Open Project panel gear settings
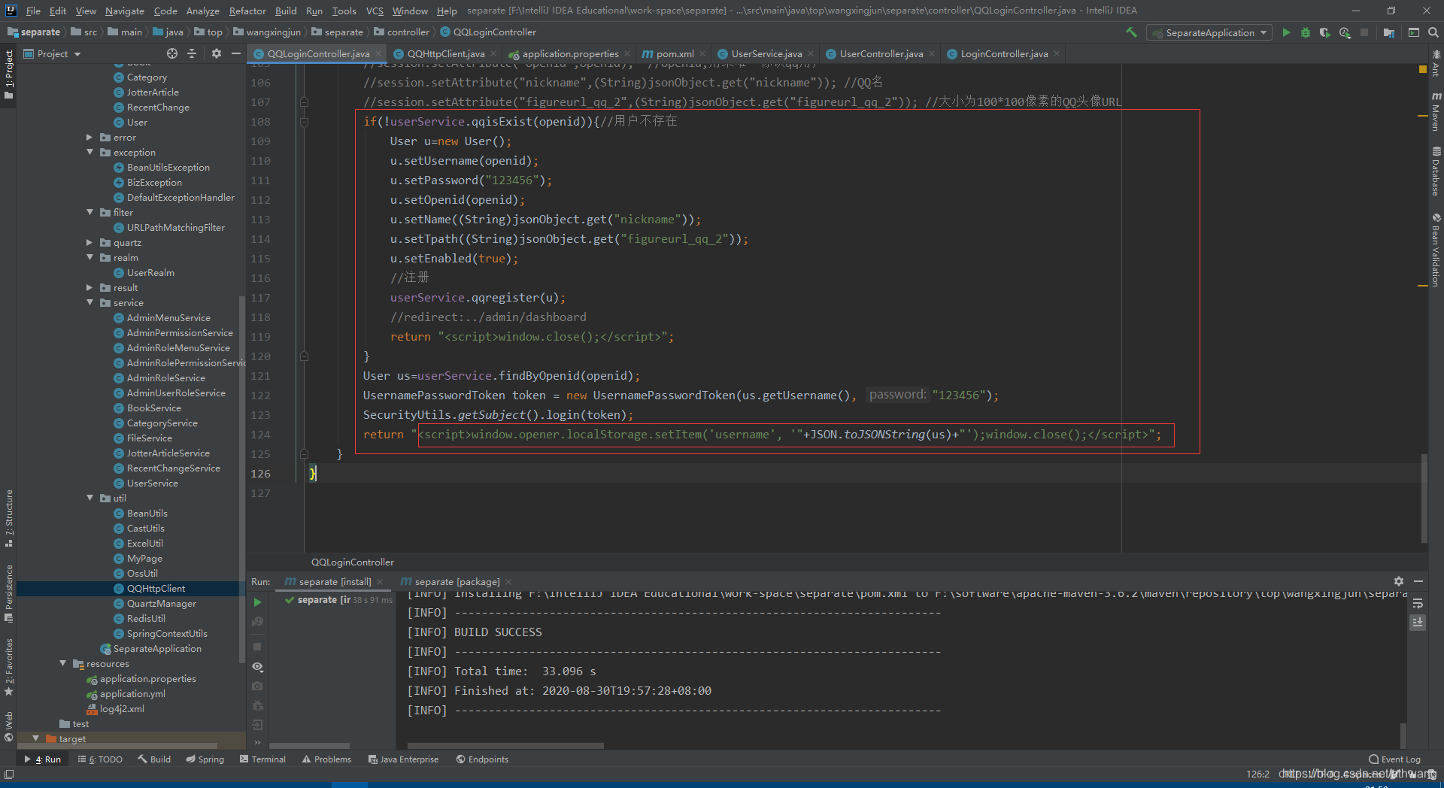The image size is (1444, 788). point(217,53)
